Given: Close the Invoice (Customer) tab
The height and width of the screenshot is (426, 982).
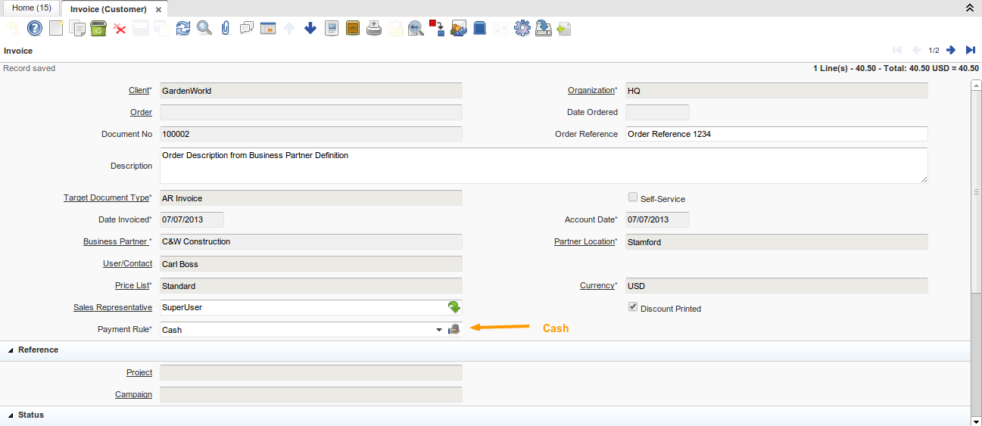Looking at the screenshot, I should pos(158,10).
